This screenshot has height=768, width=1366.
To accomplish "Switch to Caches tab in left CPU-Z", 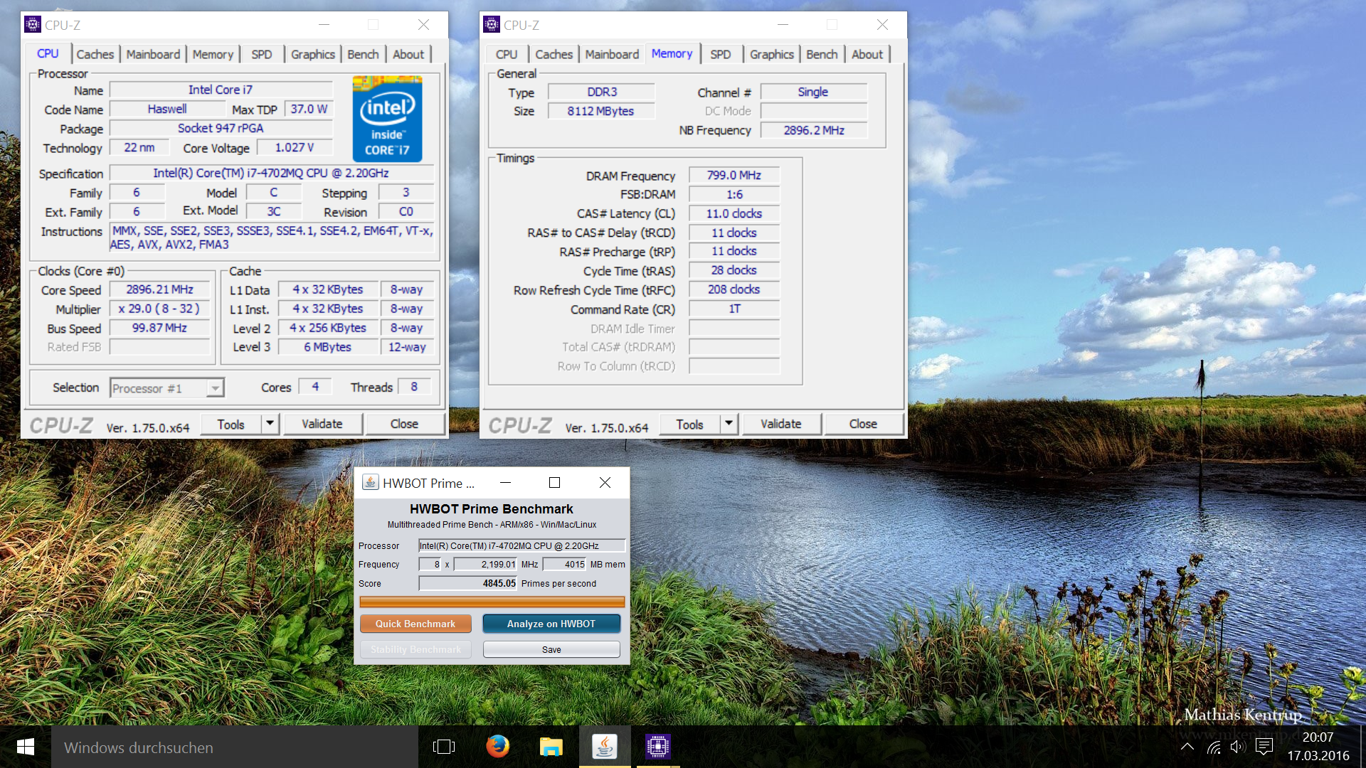I will [x=95, y=54].
